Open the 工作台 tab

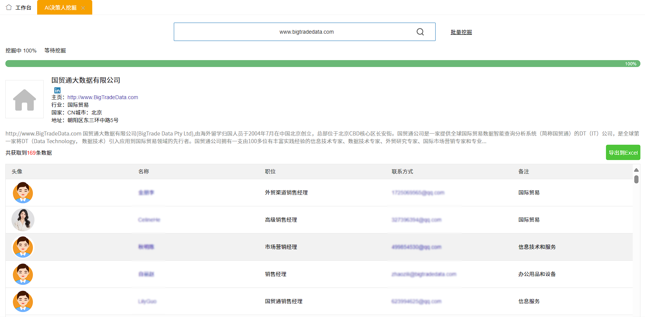coord(18,7)
